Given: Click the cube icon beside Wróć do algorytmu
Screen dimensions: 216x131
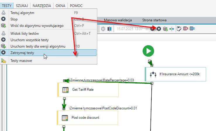Looking at the screenshot, I should click(x=4, y=25).
